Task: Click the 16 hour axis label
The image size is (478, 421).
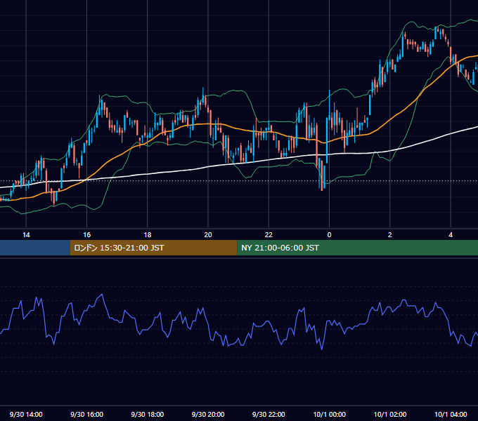Action: click(x=87, y=235)
